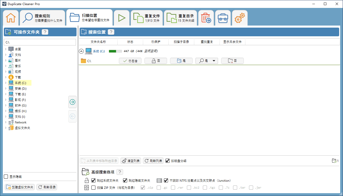Collapse the 系统 (C:) group header
Viewport: 343px width, 196px height.
pyautogui.click(x=81, y=51)
